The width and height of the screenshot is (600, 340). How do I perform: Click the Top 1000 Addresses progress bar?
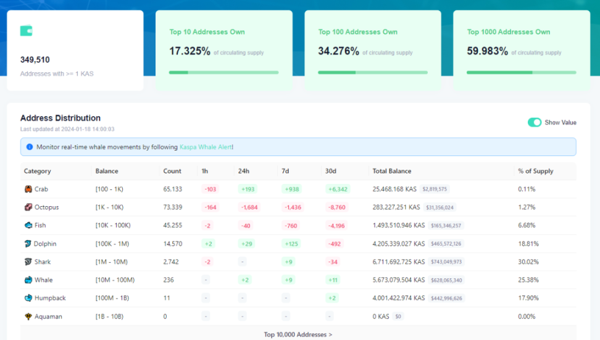(x=522, y=72)
